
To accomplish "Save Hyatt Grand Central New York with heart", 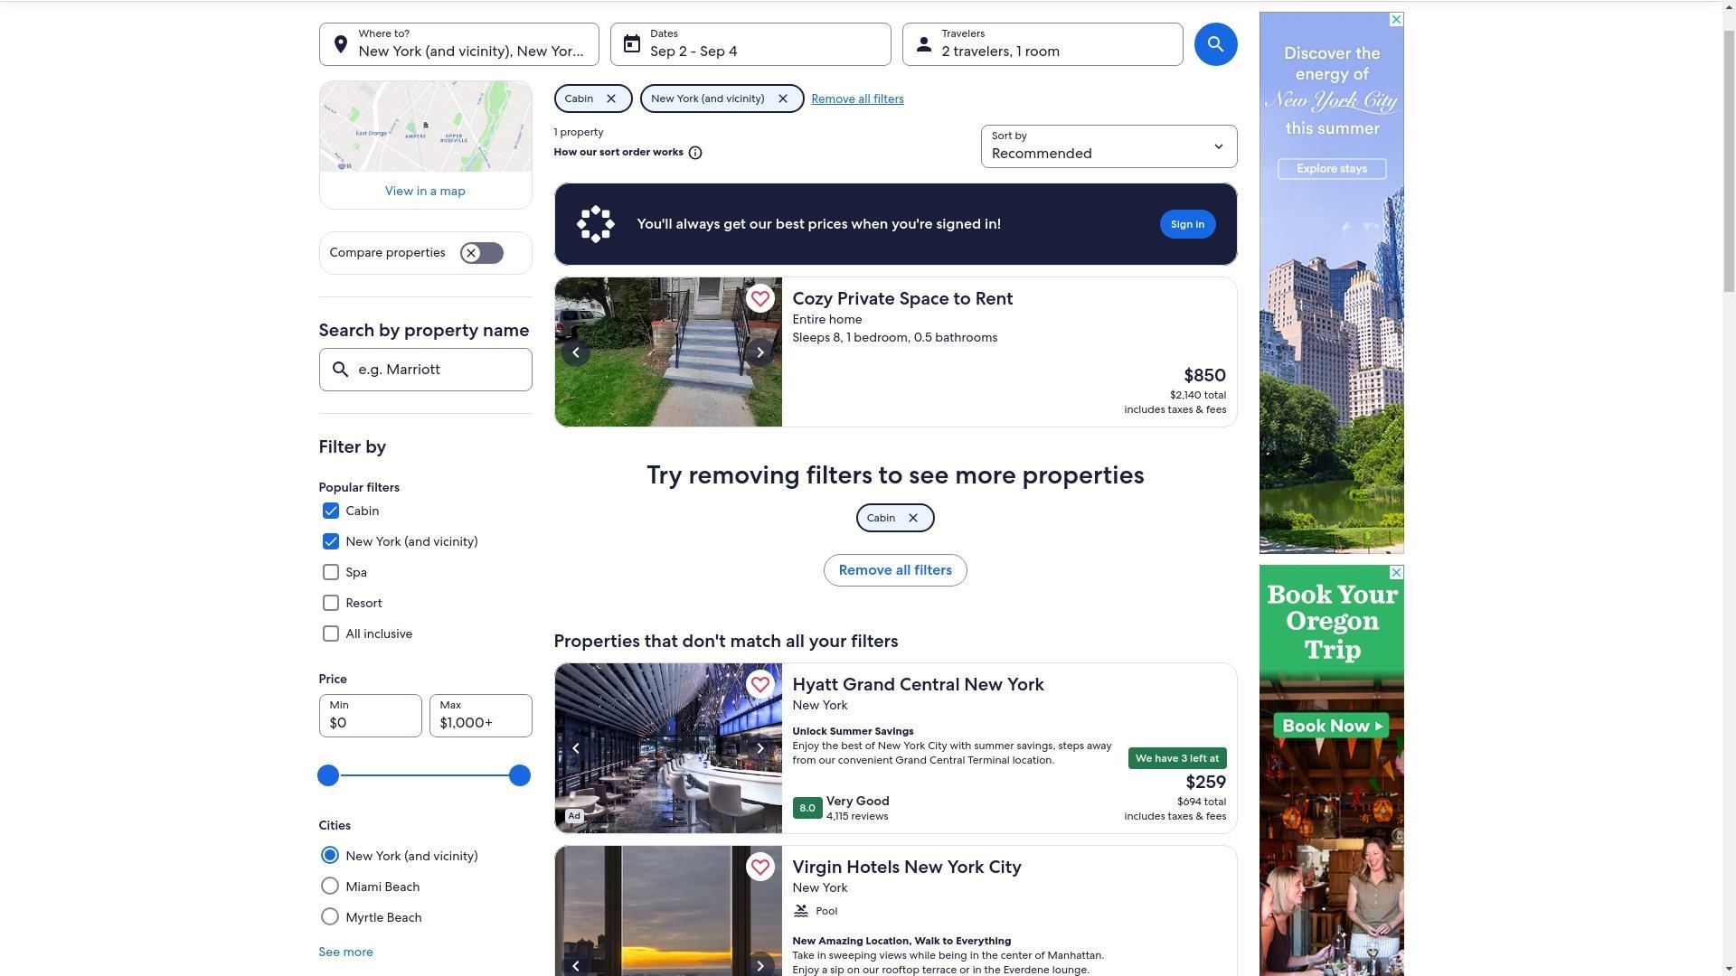I will pyautogui.click(x=759, y=684).
